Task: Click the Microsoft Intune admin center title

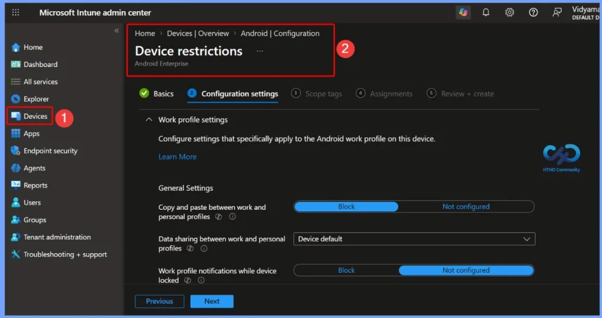Action: [x=95, y=13]
